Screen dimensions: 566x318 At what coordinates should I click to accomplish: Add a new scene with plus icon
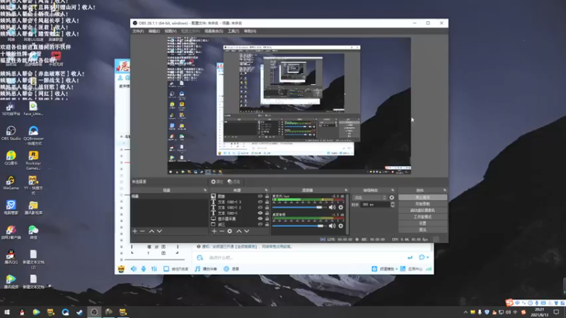click(x=134, y=231)
